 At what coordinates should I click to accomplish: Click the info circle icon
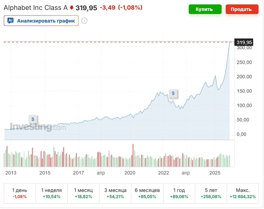click(84, 20)
